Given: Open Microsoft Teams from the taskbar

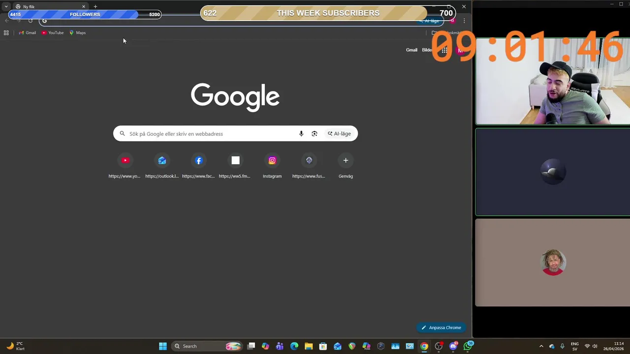Looking at the screenshot, I should pos(280,346).
